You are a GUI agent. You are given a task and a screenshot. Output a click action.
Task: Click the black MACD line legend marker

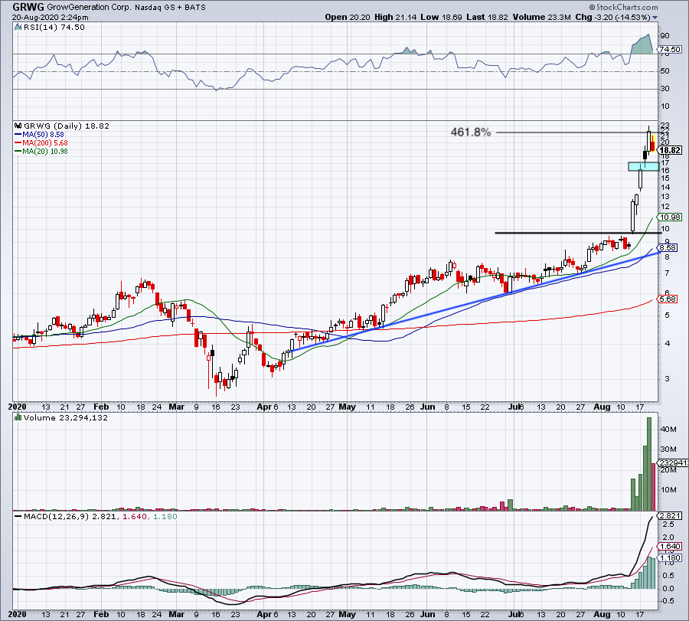pos(18,516)
